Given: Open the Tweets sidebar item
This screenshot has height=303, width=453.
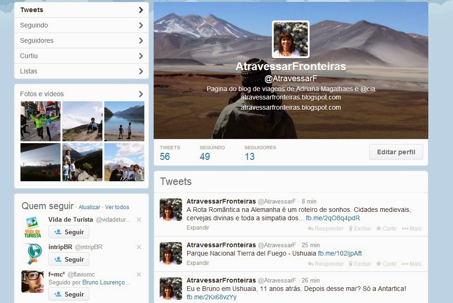Looking at the screenshot, I should (x=81, y=10).
